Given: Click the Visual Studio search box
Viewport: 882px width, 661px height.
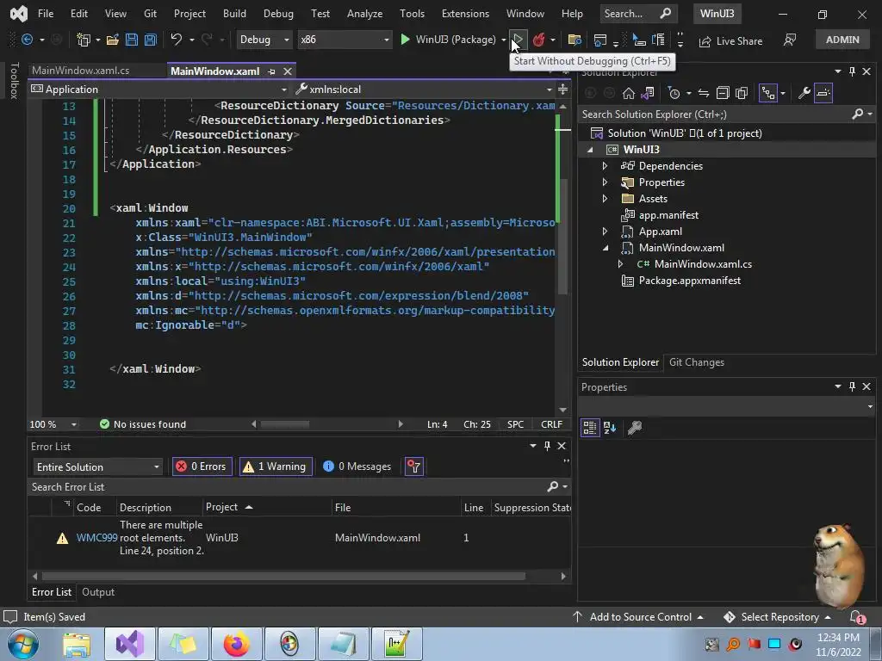Looking at the screenshot, I should pyautogui.click(x=637, y=14).
